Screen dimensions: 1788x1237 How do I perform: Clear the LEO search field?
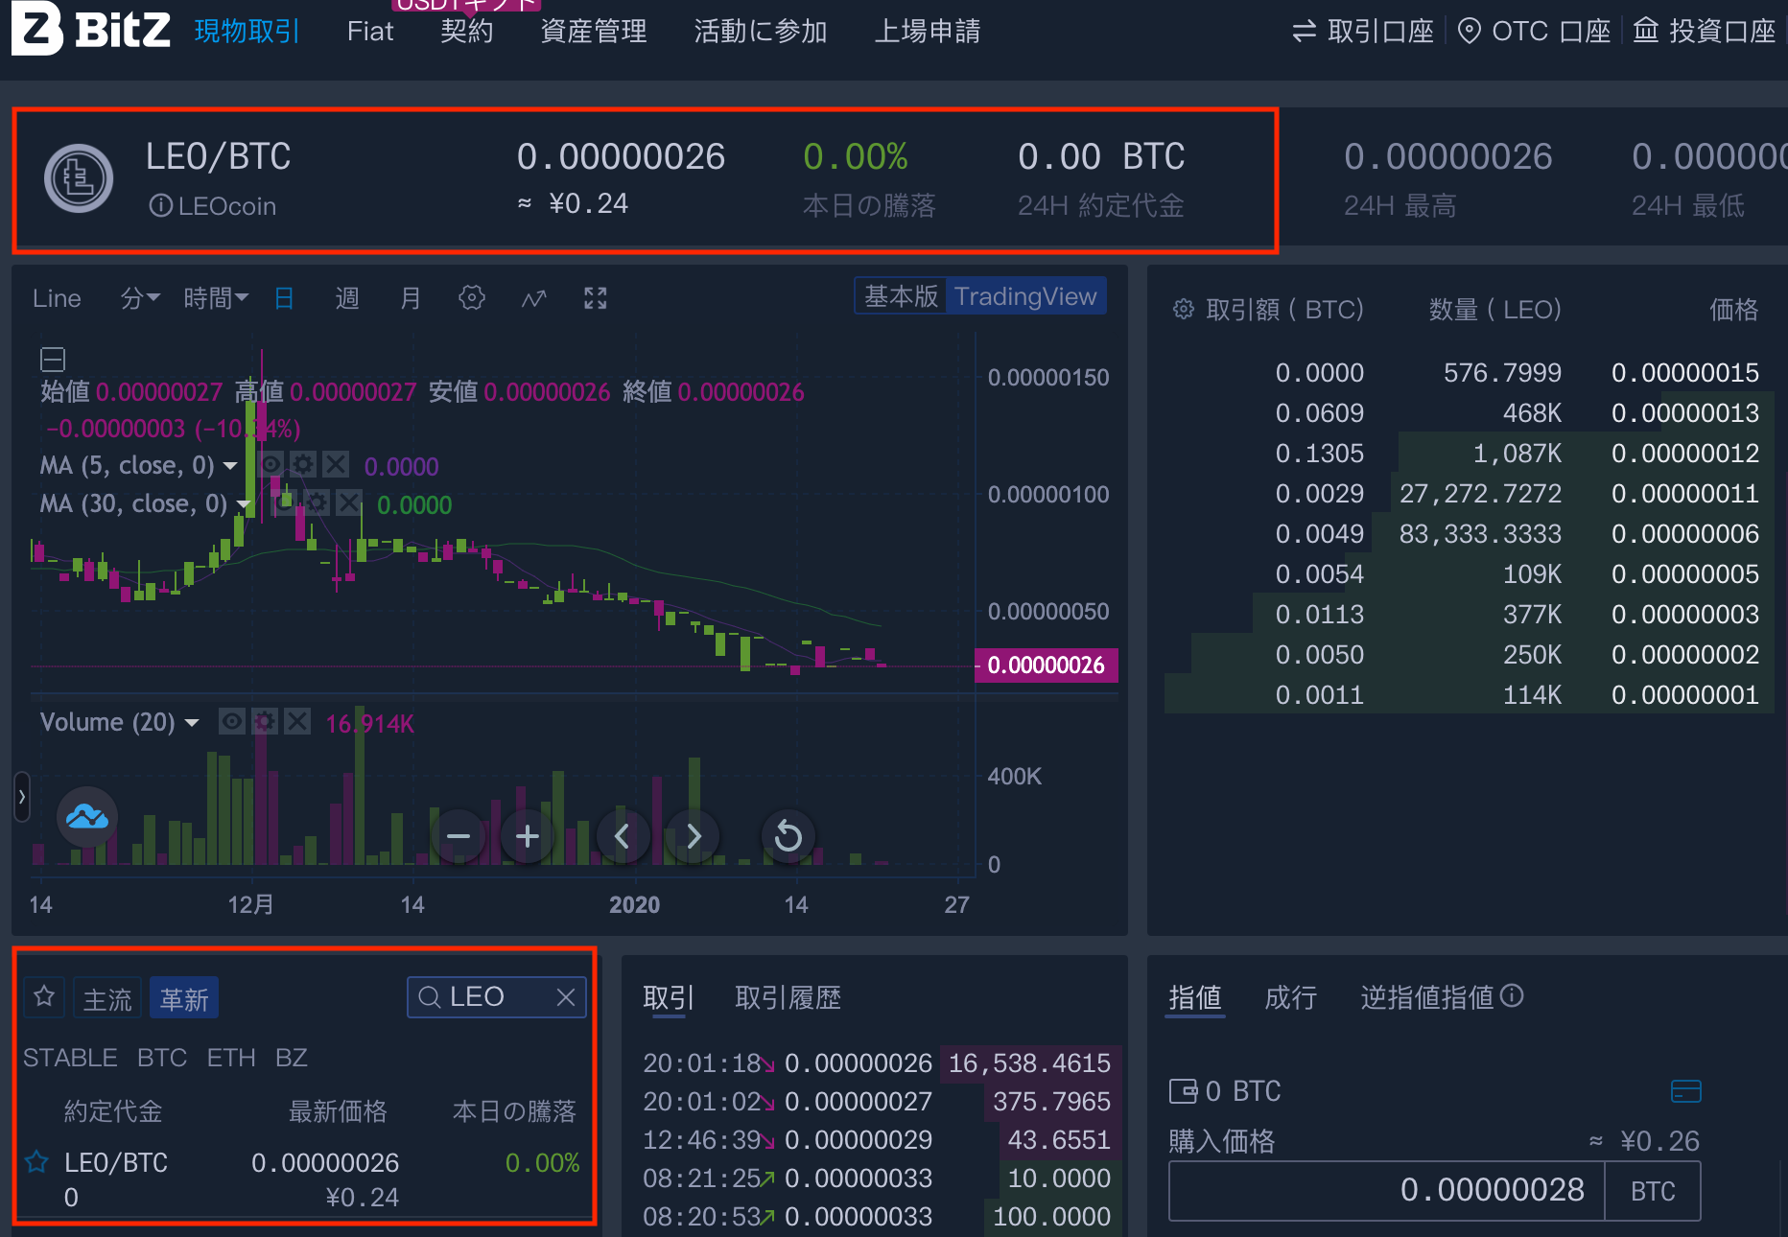[566, 997]
